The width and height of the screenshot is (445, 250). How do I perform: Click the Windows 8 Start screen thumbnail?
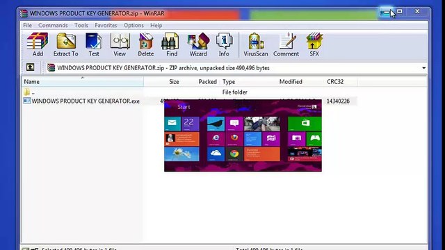pyautogui.click(x=243, y=135)
